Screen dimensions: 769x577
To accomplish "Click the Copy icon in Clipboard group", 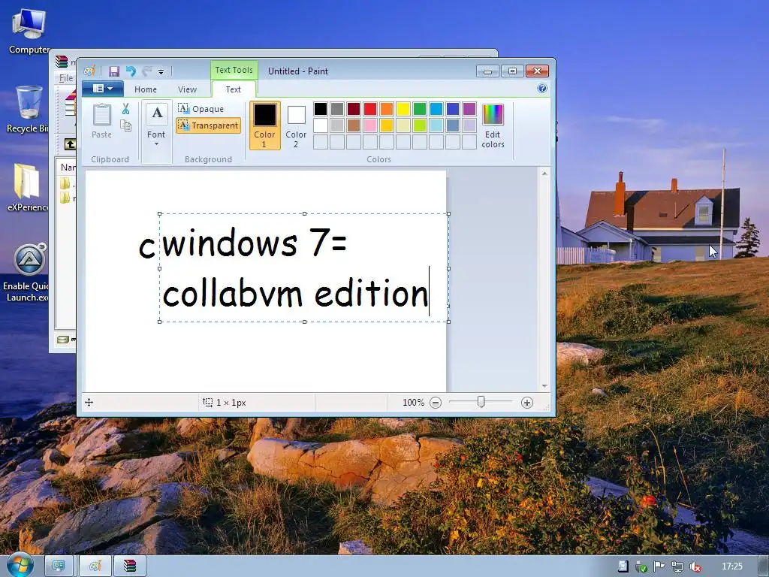I will click(x=126, y=125).
